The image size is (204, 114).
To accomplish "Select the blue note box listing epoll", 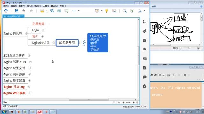I will (x=98, y=42).
